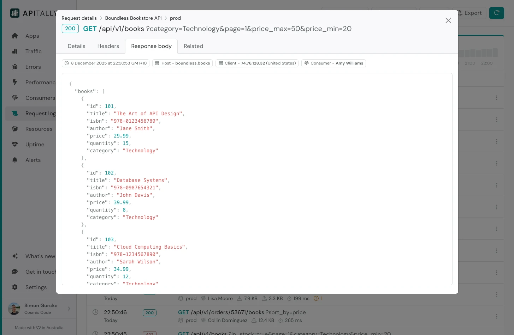Open the Boundless Bookstore API breadcrumb

coord(133,18)
